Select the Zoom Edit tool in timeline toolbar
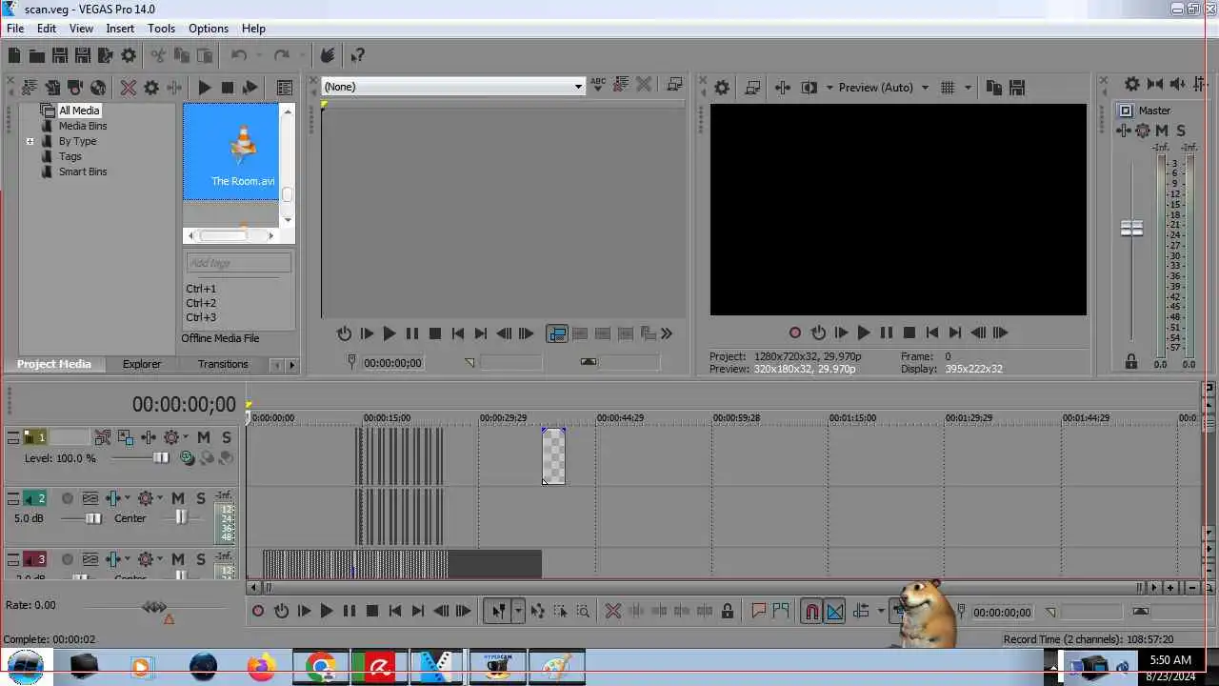Image resolution: width=1219 pixels, height=686 pixels. [583, 612]
